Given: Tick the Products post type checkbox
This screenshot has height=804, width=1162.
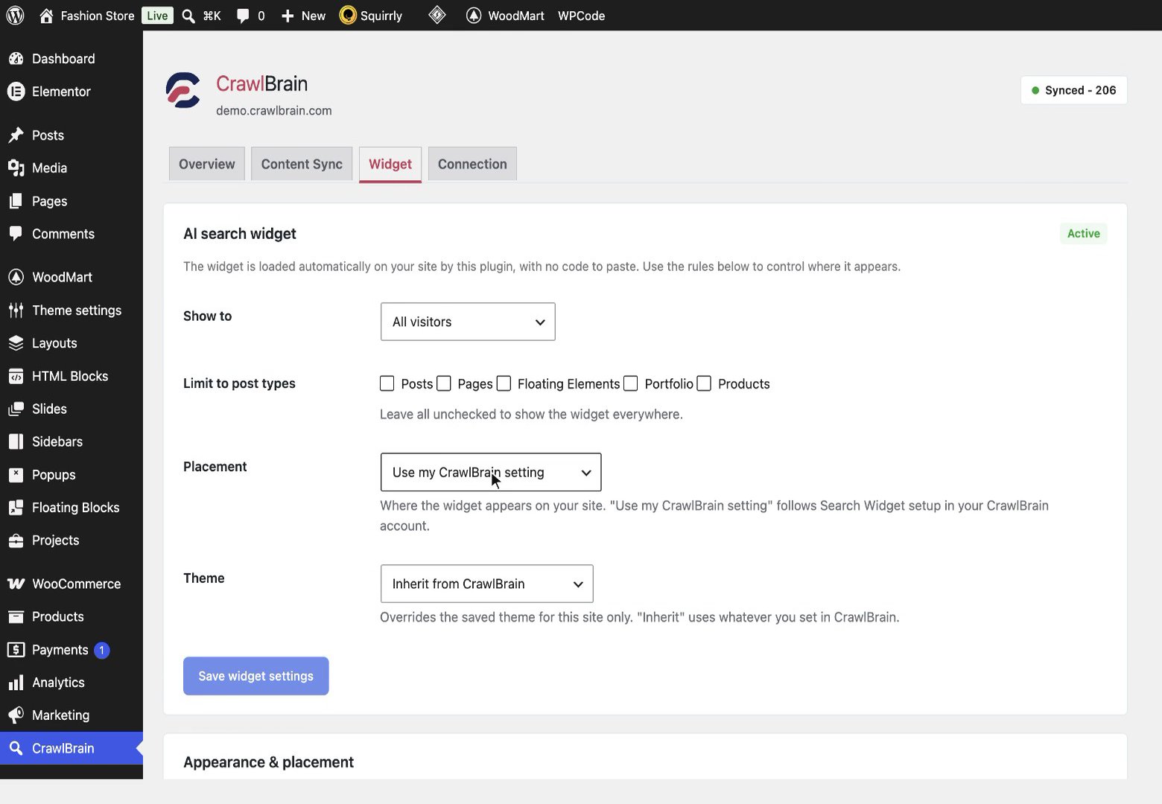Looking at the screenshot, I should (x=704, y=383).
